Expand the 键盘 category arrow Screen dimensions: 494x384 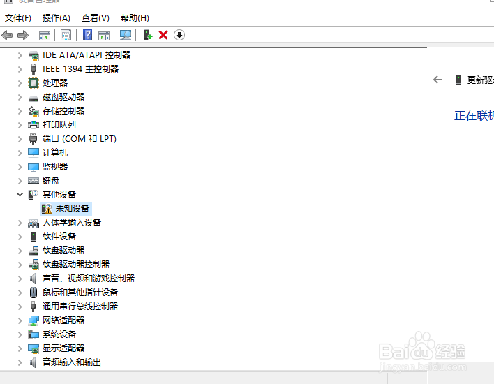(20, 181)
